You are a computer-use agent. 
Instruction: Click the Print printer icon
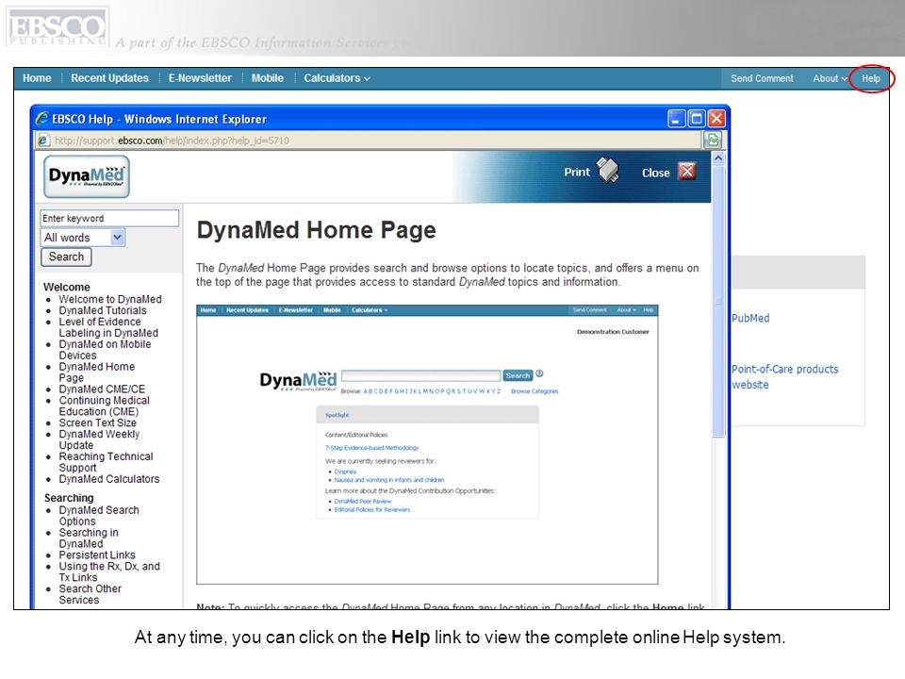(x=607, y=171)
